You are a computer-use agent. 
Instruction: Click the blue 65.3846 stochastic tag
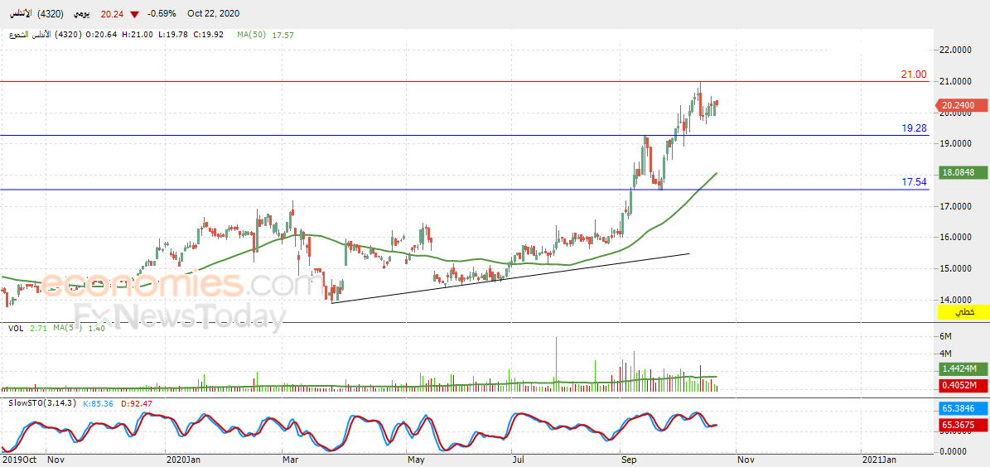(x=962, y=409)
